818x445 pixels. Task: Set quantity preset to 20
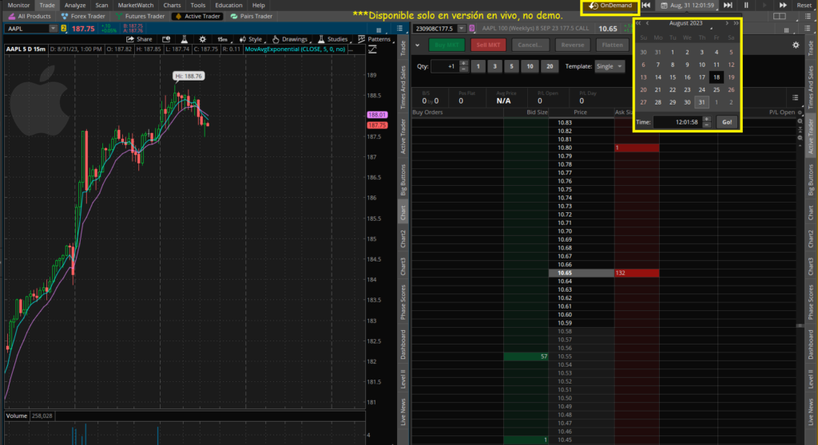coord(550,66)
